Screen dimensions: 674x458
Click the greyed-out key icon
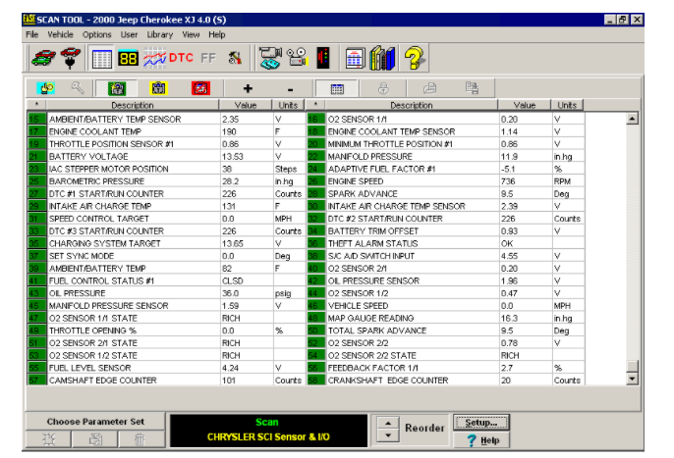tap(78, 88)
